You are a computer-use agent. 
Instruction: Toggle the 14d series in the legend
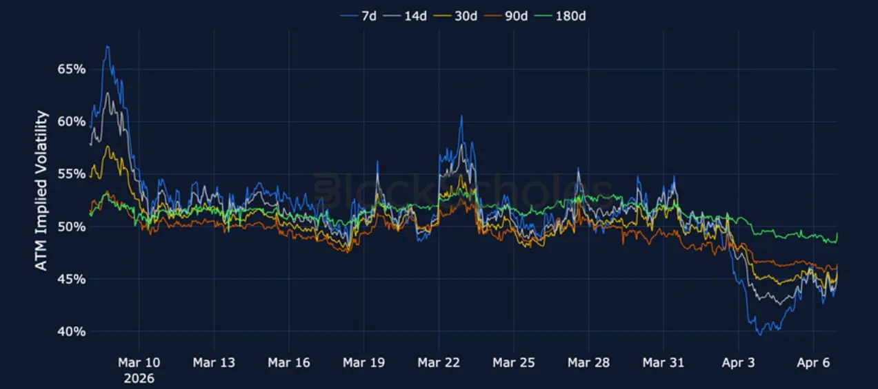pos(406,15)
